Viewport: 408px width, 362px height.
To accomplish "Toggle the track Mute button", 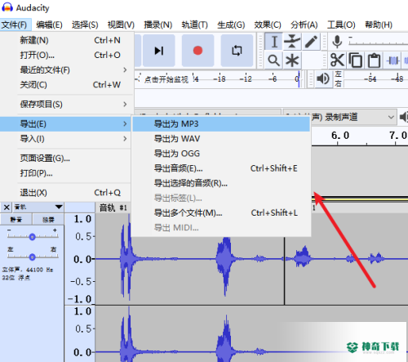I will (x=16, y=219).
